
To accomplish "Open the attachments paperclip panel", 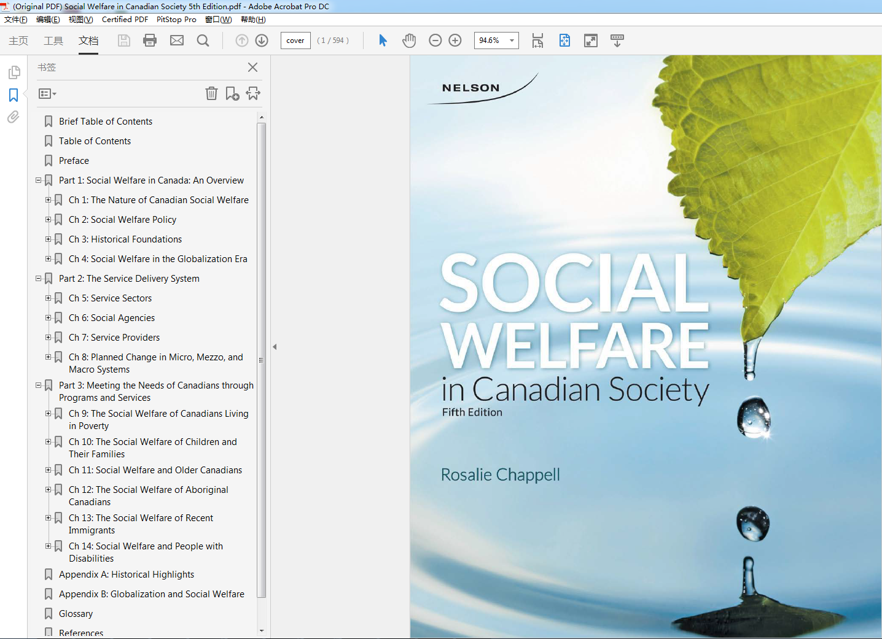I will (14, 117).
